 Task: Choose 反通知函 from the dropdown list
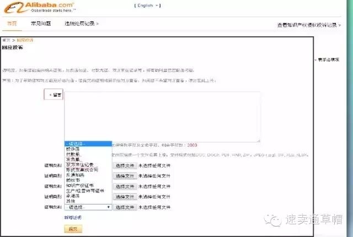click(88, 175)
